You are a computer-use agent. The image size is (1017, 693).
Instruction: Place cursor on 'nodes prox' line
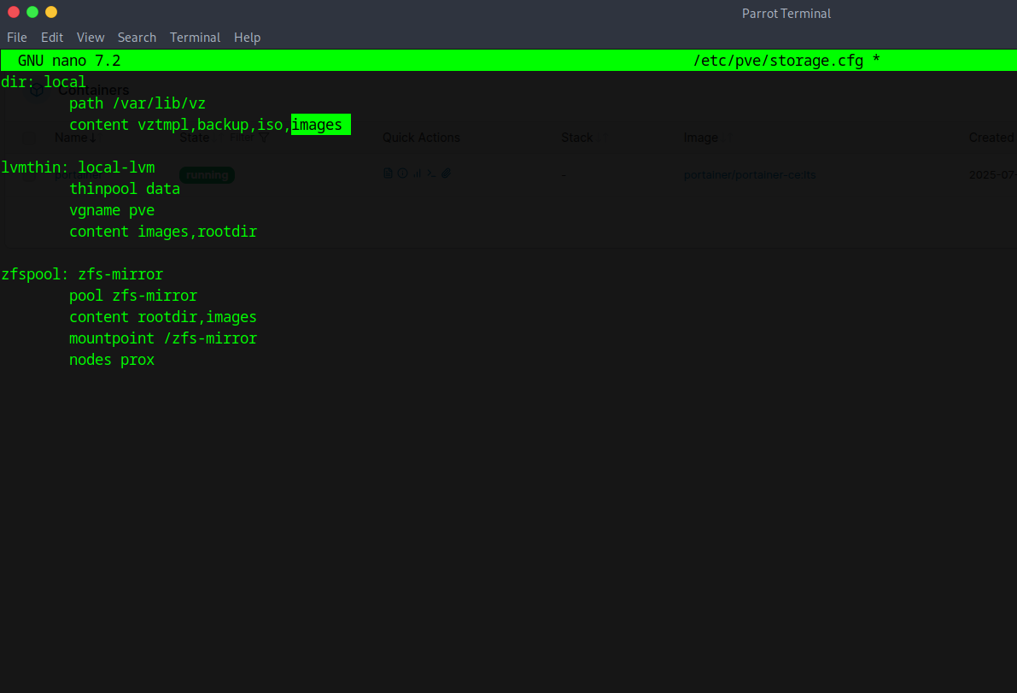click(x=111, y=360)
